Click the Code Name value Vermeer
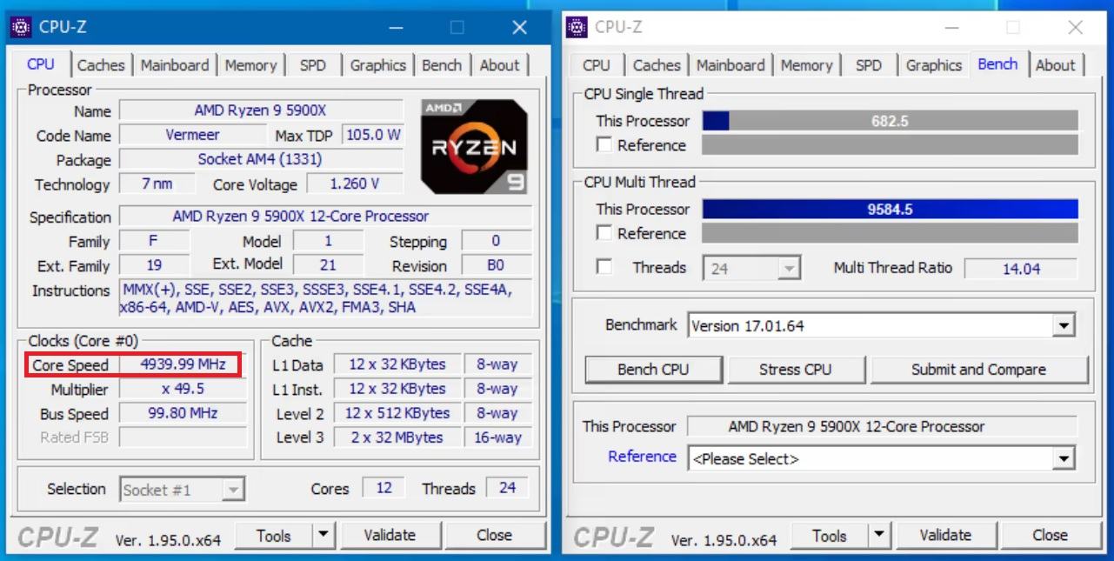This screenshot has height=561, width=1114. point(192,135)
